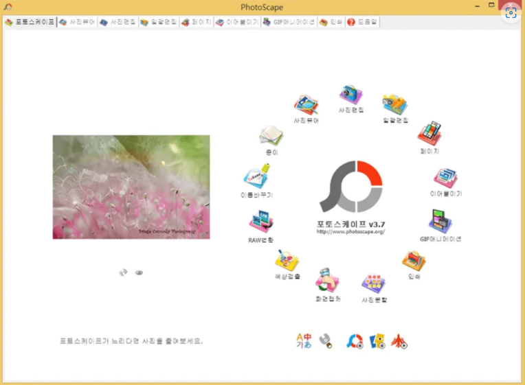525x385 pixels.
Task: Minimize the PhotoScape window
Action: click(x=477, y=6)
